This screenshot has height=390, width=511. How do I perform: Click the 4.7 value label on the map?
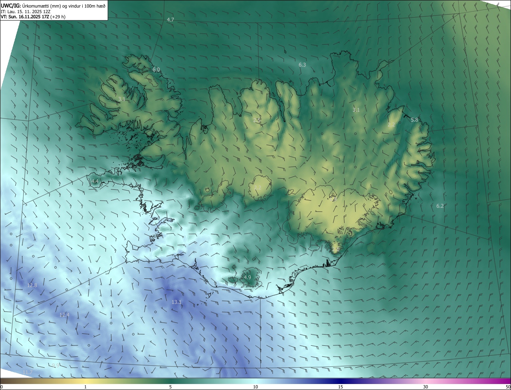(170, 20)
